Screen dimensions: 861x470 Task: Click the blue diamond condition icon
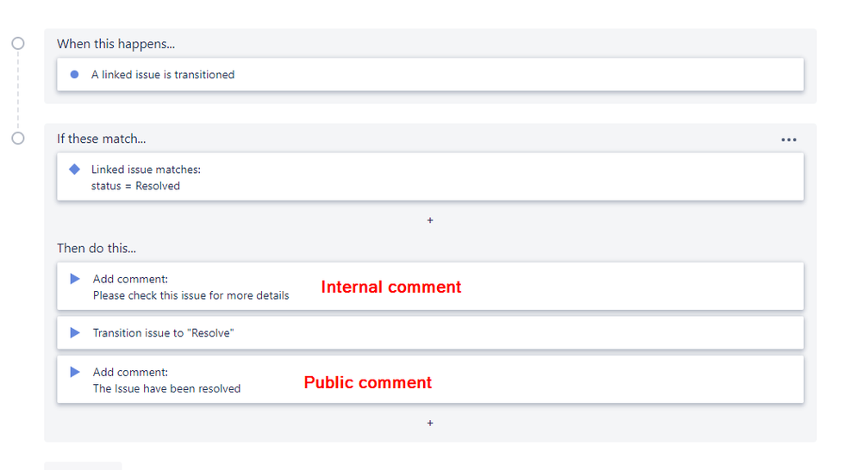(75, 169)
